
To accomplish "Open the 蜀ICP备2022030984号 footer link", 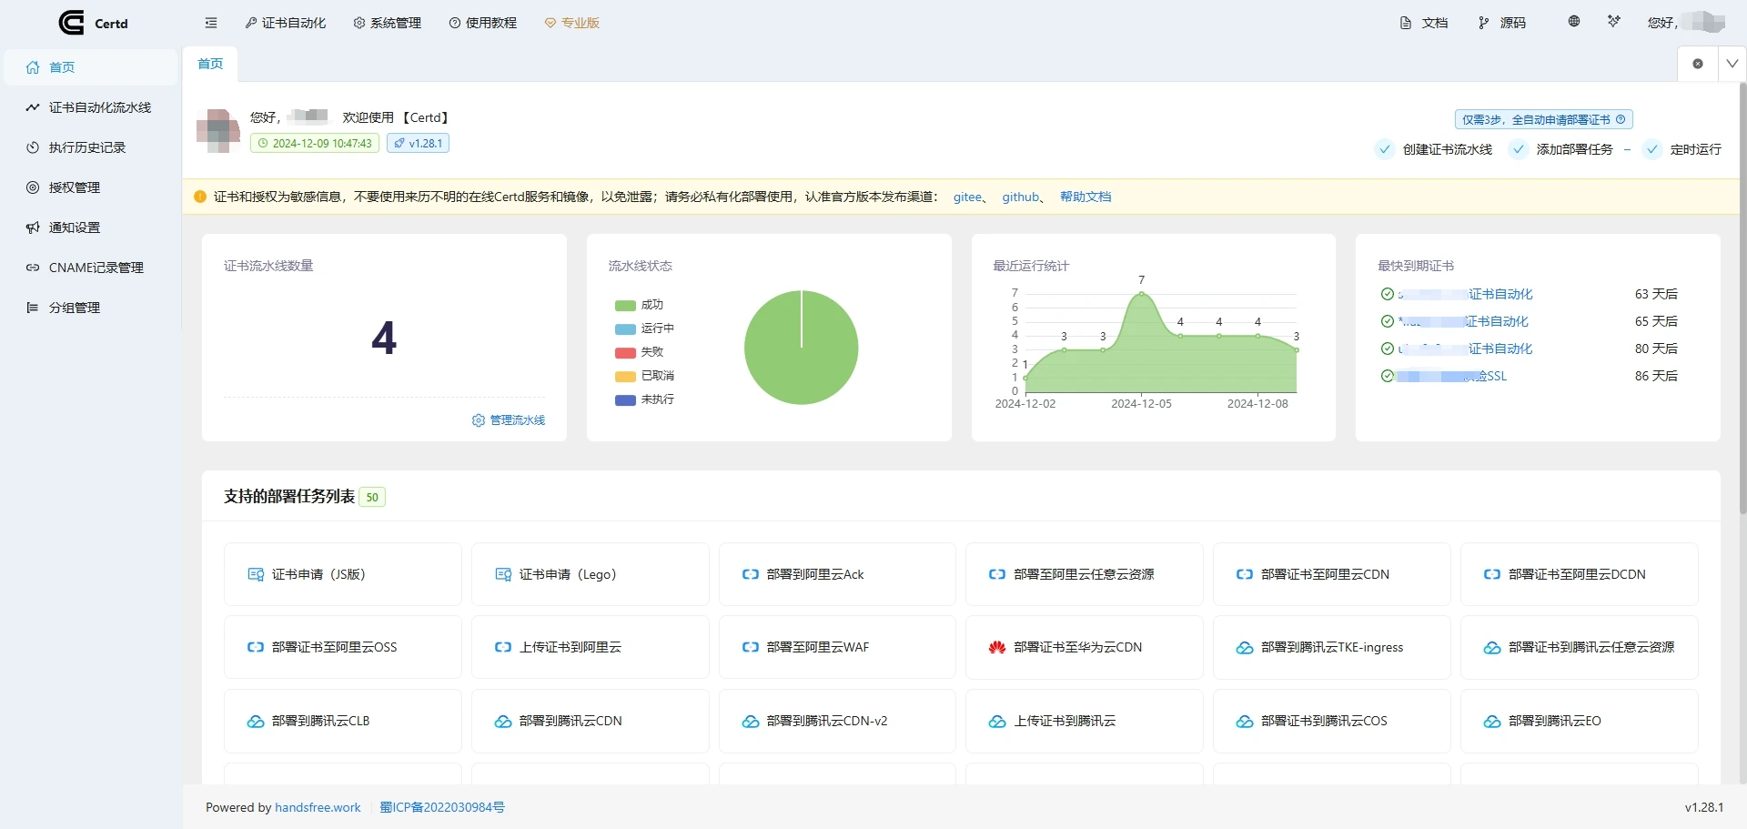I will 442,807.
